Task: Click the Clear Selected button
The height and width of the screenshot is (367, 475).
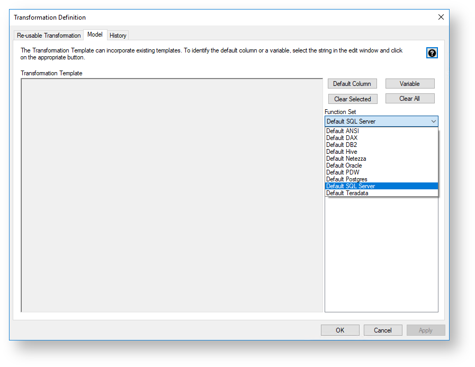Action: tap(353, 99)
